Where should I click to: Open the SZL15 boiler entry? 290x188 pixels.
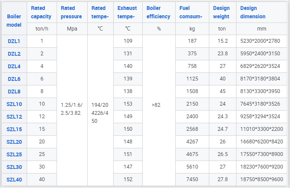(x=14, y=129)
